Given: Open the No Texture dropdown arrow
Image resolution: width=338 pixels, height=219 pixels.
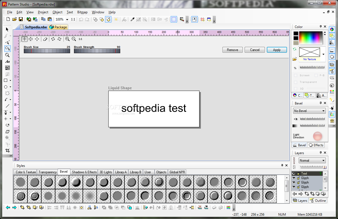Looking at the screenshot, I should (323, 54).
